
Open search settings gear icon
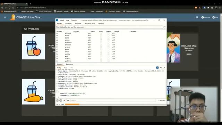[61, 100]
